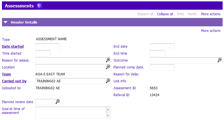224x120 pixels.
Task: Open lookup magnifier for Carried out by
Action: tap(108, 81)
